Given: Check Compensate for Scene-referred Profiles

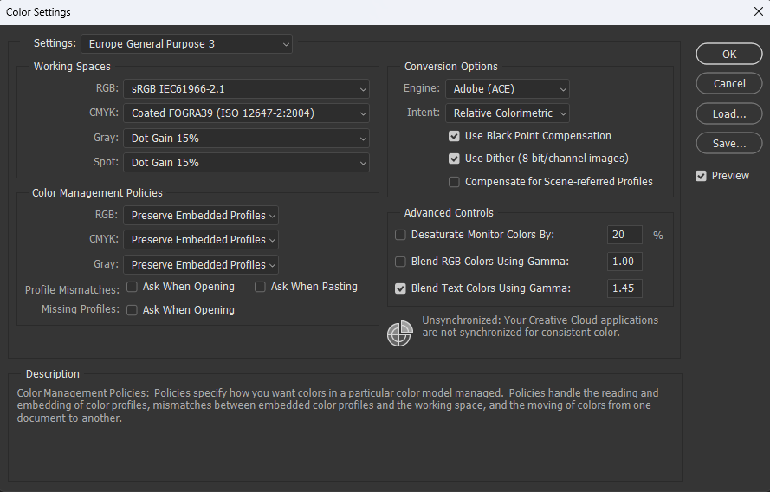Looking at the screenshot, I should point(454,182).
